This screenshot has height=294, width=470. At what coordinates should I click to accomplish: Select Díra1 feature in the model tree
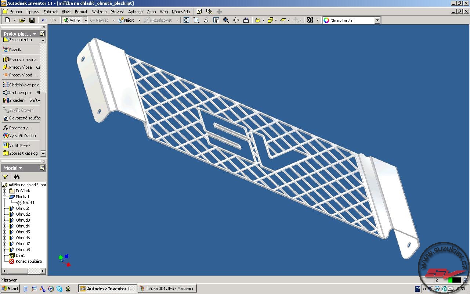tap(20, 255)
